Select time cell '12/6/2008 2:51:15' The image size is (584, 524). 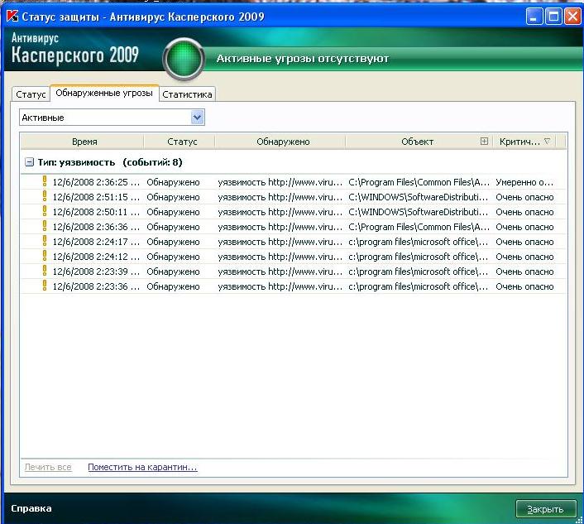(x=96, y=197)
